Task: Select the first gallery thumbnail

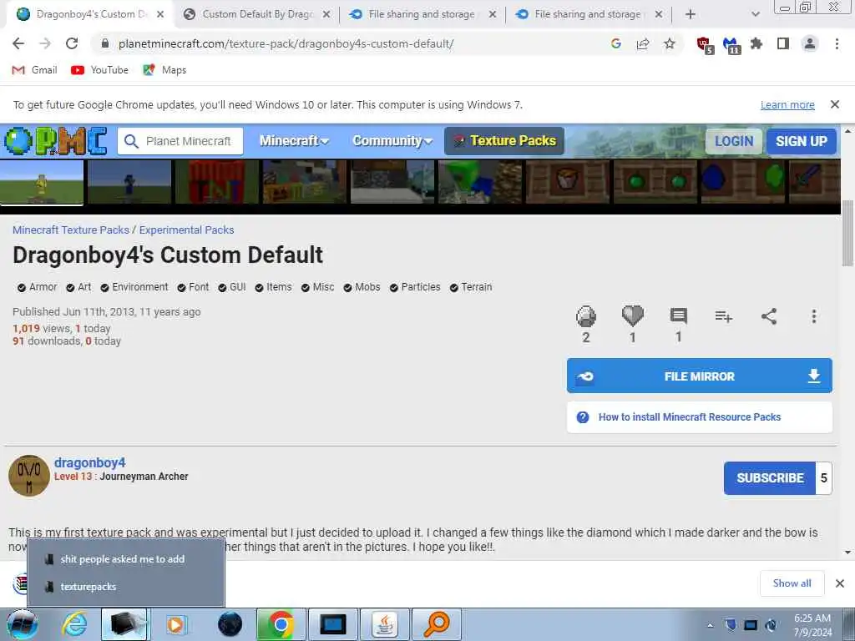Action: pyautogui.click(x=42, y=182)
